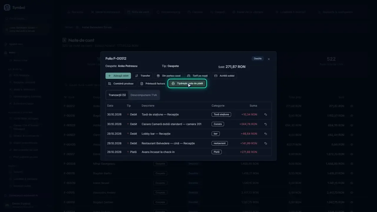The image size is (377, 212).
Task: Click the Cazare category badge
Action: coord(218,124)
